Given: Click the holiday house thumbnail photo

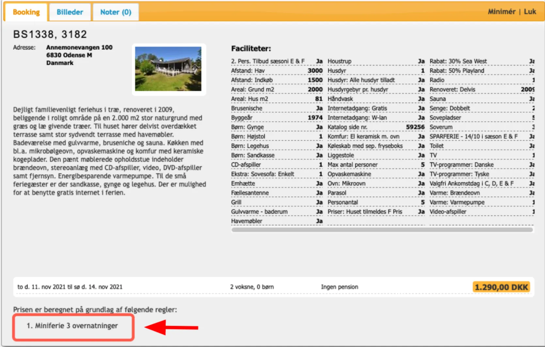Looking at the screenshot, I should coord(168,69).
